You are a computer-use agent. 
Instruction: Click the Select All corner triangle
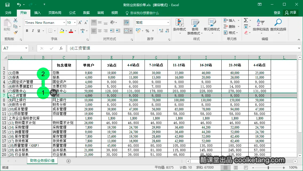(x=6, y=57)
